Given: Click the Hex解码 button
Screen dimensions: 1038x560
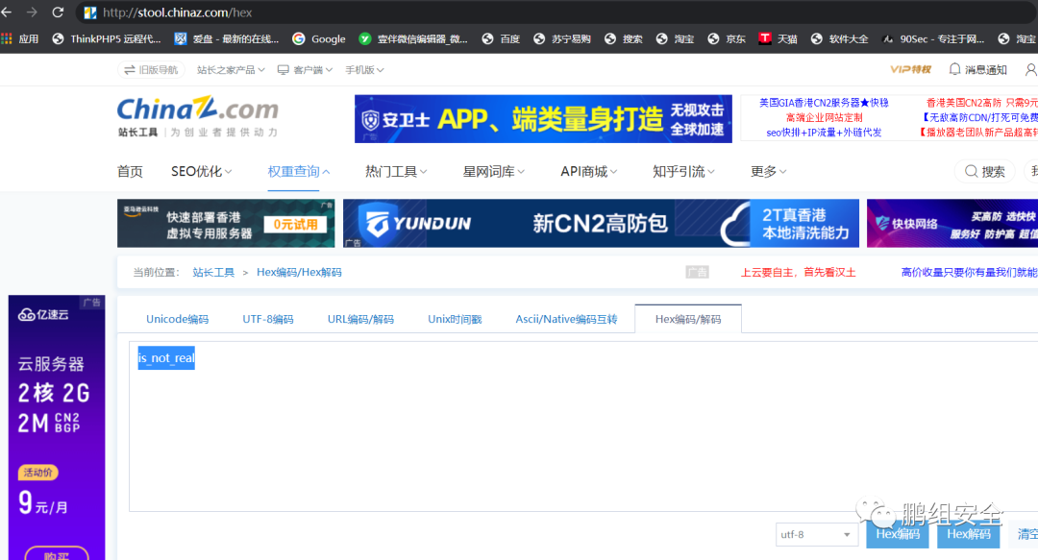Looking at the screenshot, I should (x=969, y=534).
